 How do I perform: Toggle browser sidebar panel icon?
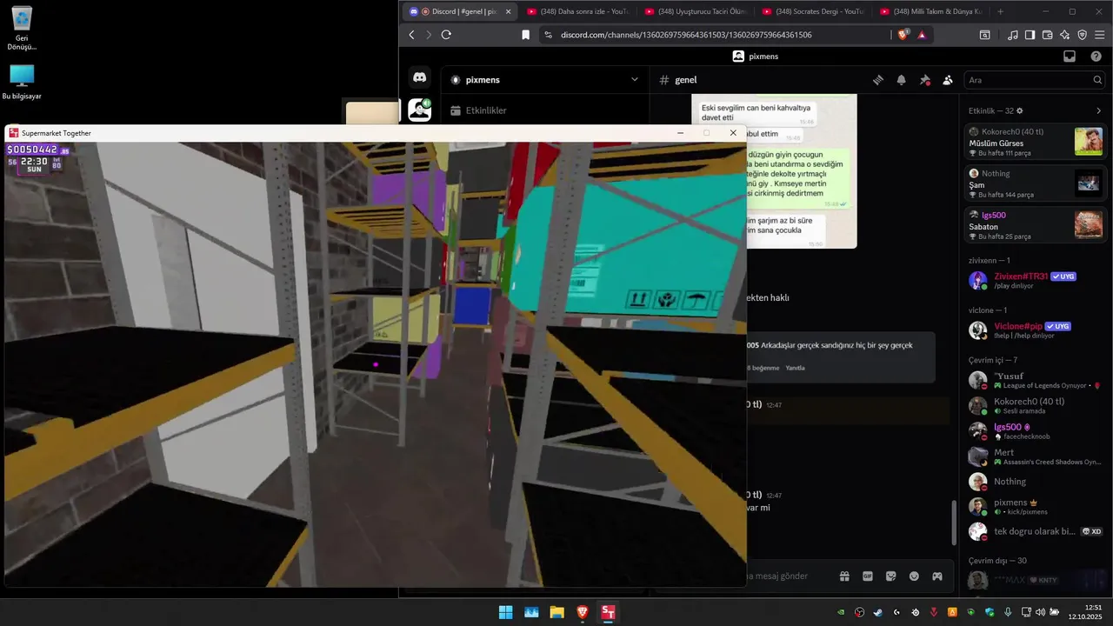click(1030, 35)
